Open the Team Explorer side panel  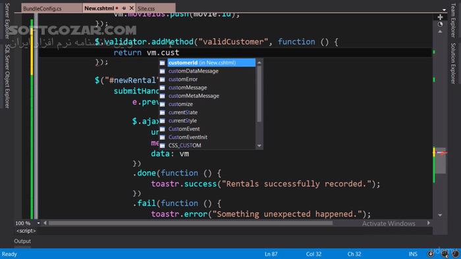[x=453, y=20]
